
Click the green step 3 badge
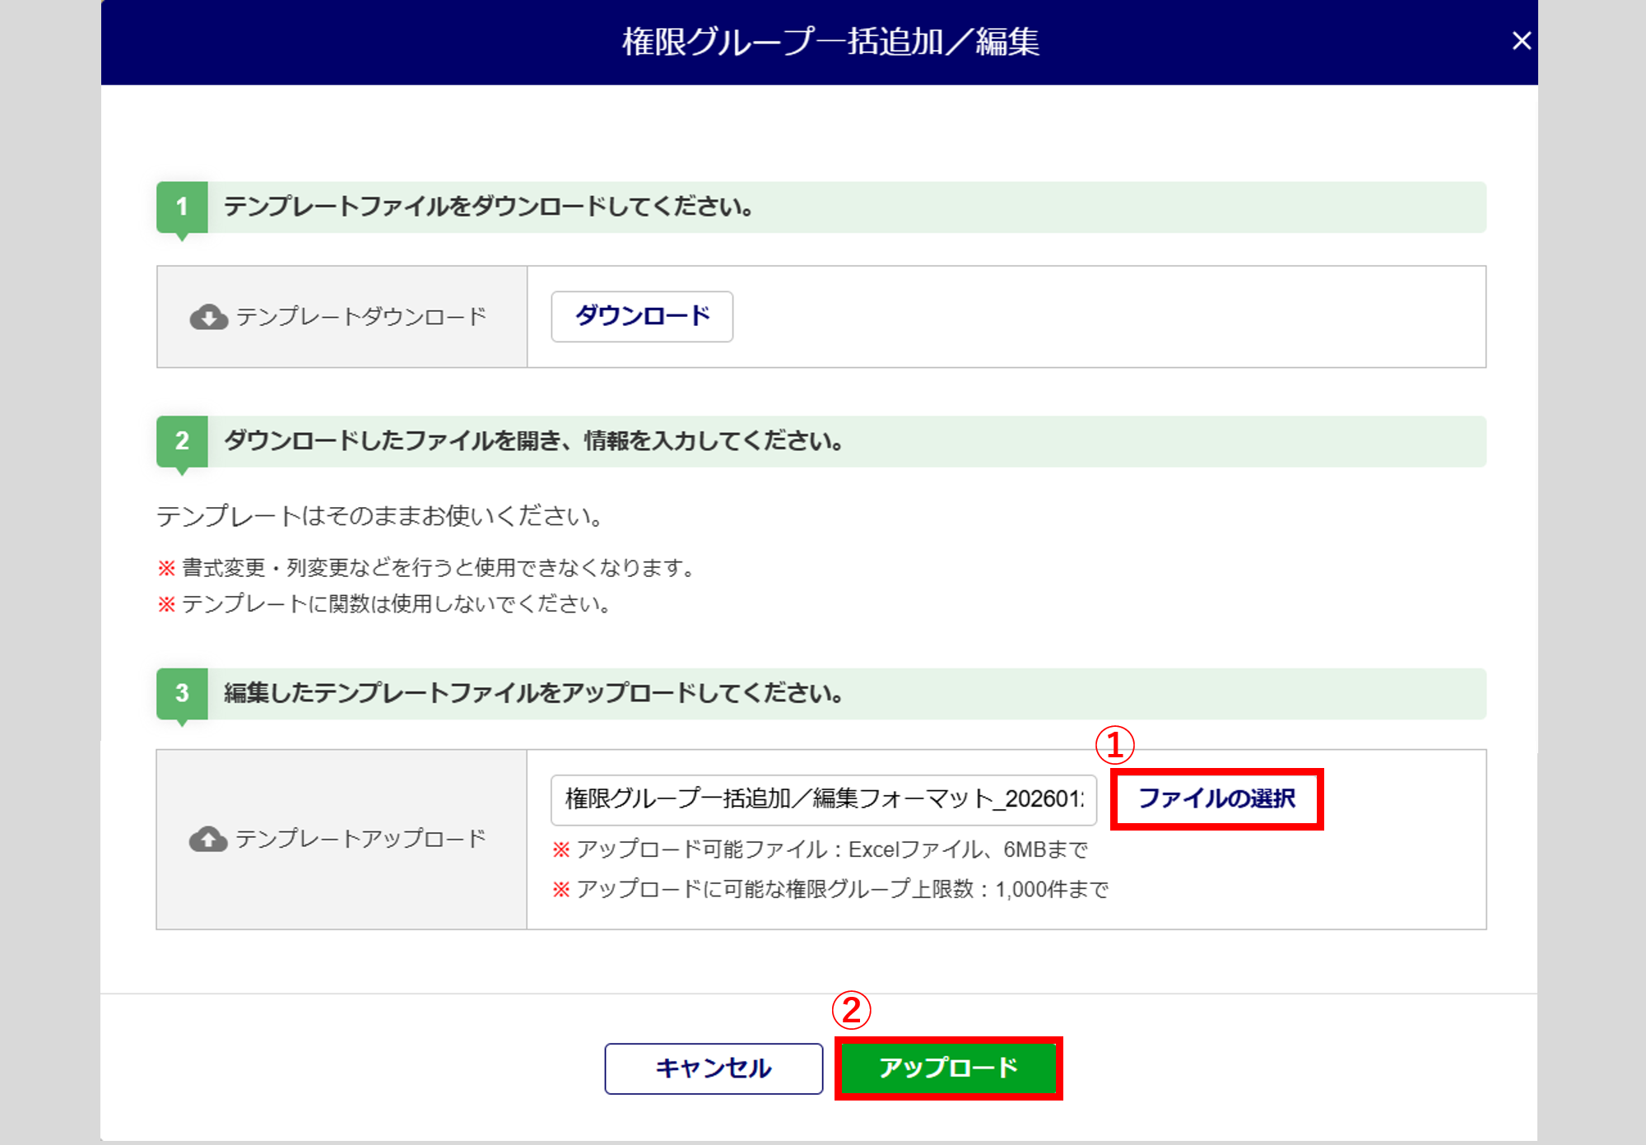coord(182,693)
